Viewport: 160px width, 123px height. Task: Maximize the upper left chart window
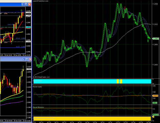(26, 4)
